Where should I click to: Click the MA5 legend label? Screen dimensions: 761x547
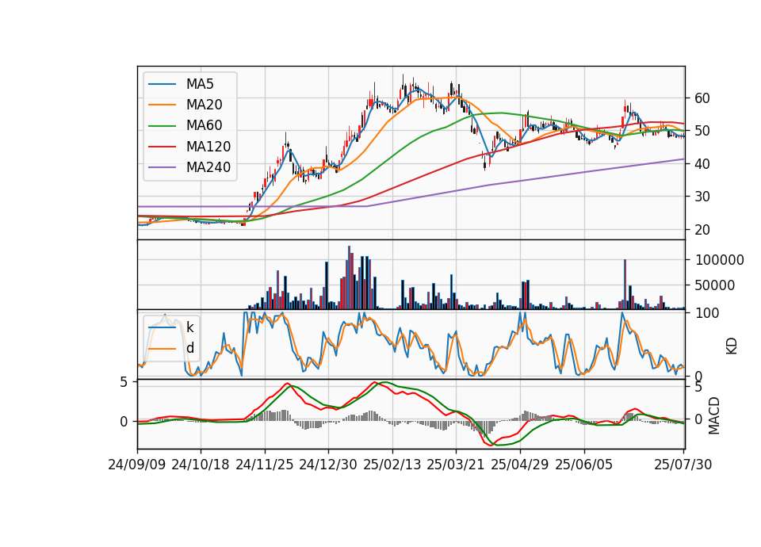(x=200, y=84)
